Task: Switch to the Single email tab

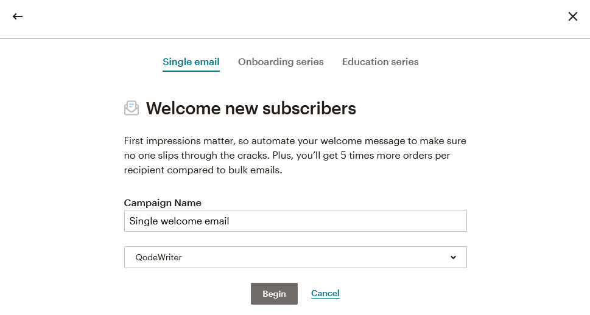Action: coord(191,61)
